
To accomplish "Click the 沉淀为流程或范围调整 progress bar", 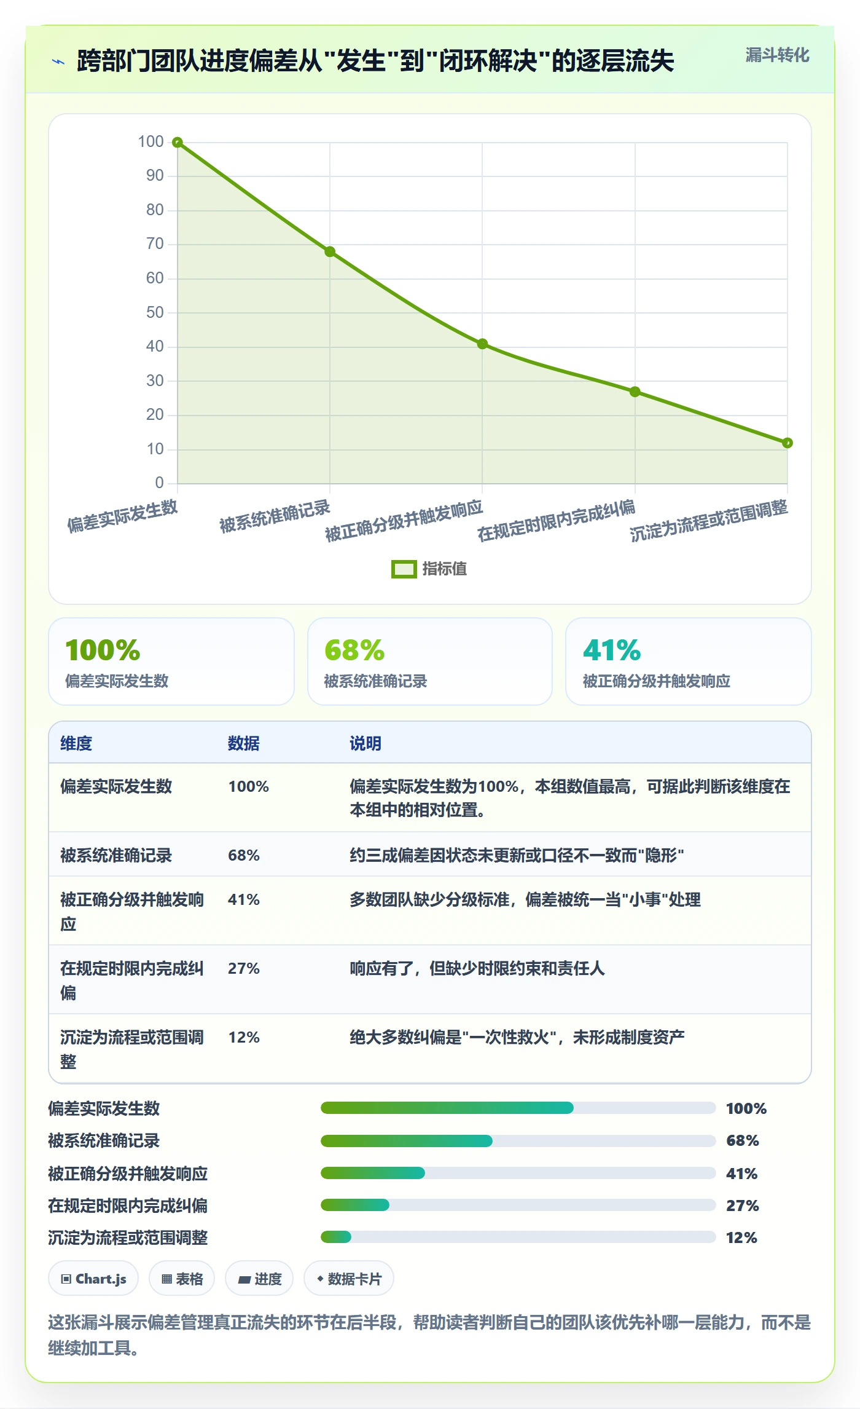I will coord(518,1237).
